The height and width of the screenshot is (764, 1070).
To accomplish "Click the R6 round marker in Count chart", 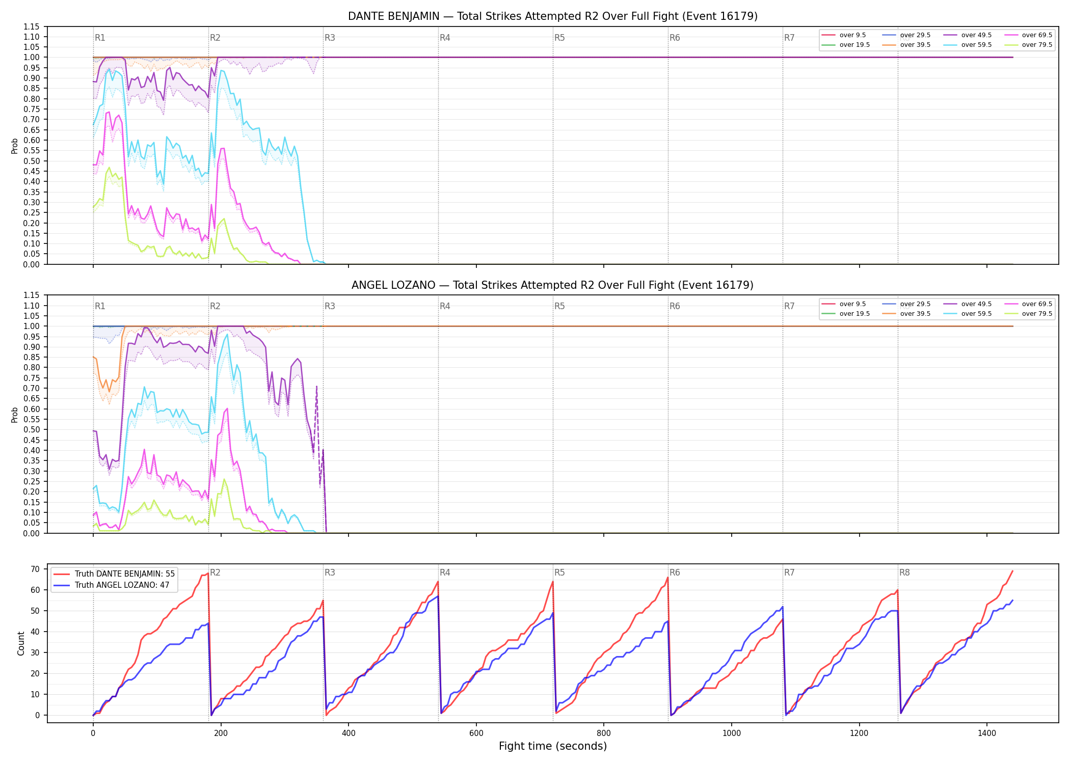I will 675,572.
